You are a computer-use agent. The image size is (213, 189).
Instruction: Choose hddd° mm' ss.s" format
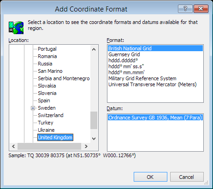155,66
